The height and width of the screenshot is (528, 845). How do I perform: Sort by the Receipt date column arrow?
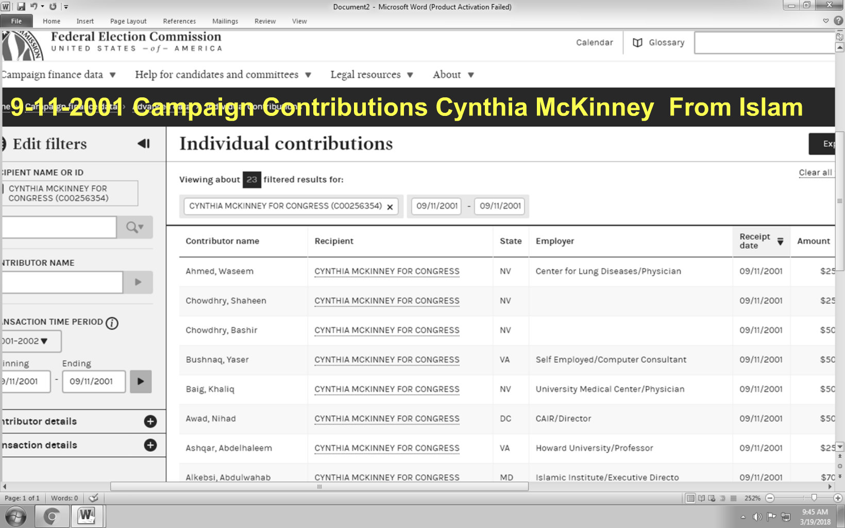click(780, 241)
